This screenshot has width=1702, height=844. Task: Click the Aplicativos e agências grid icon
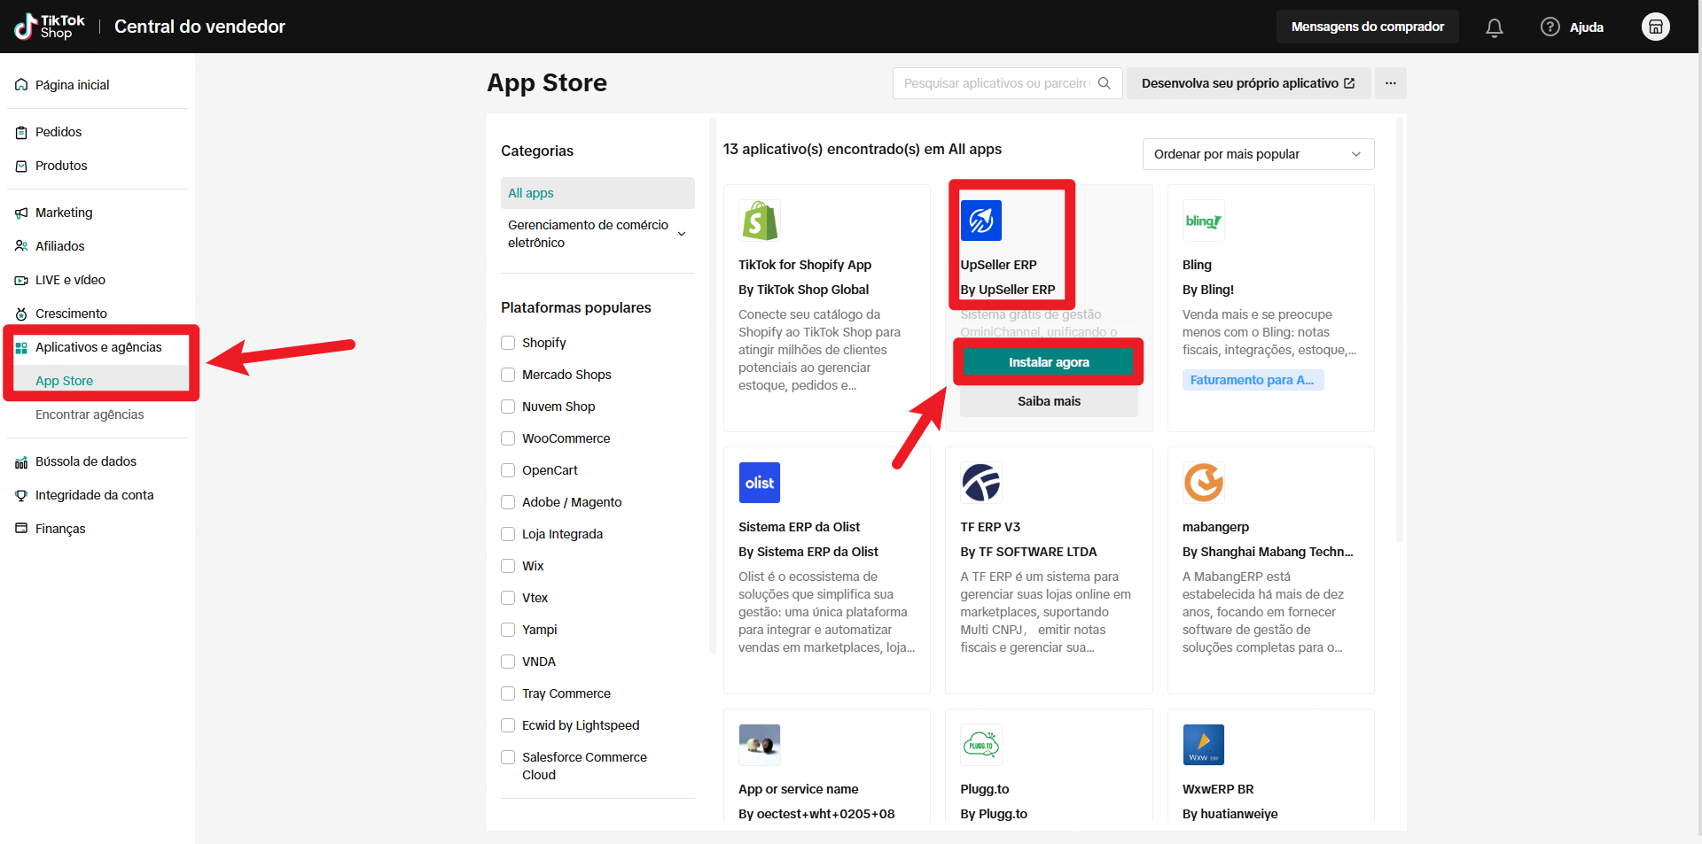click(x=21, y=347)
